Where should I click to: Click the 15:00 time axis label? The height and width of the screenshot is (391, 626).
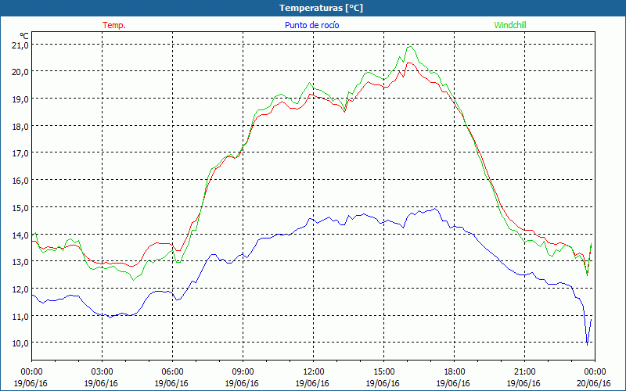[383, 372]
